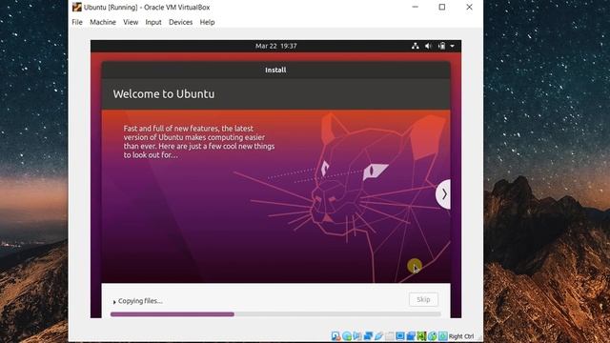Click the Install dialog title
Screen dimensions: 610x343
pyautogui.click(x=275, y=70)
